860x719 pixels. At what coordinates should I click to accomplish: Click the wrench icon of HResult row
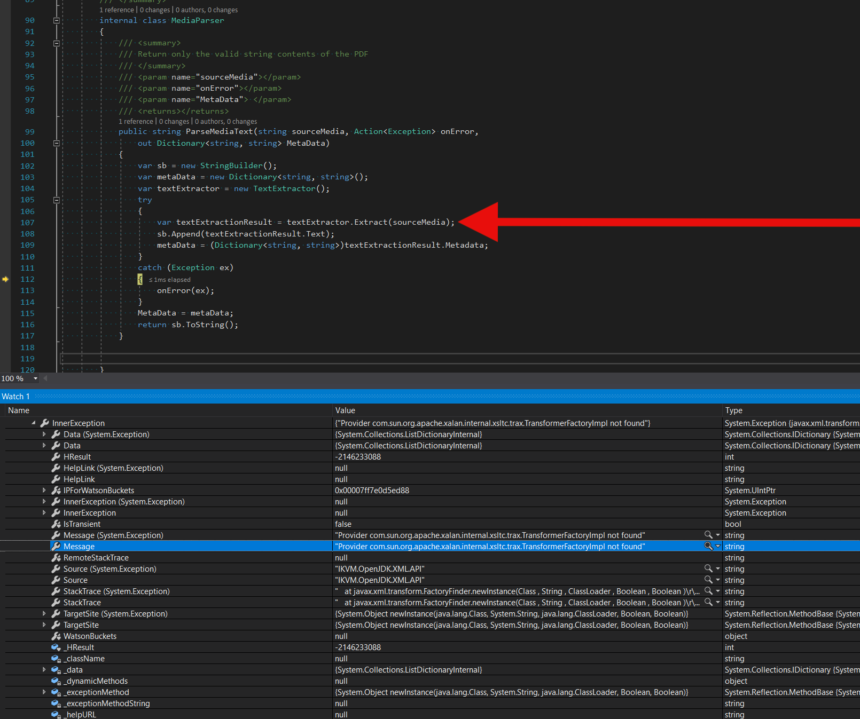[56, 457]
